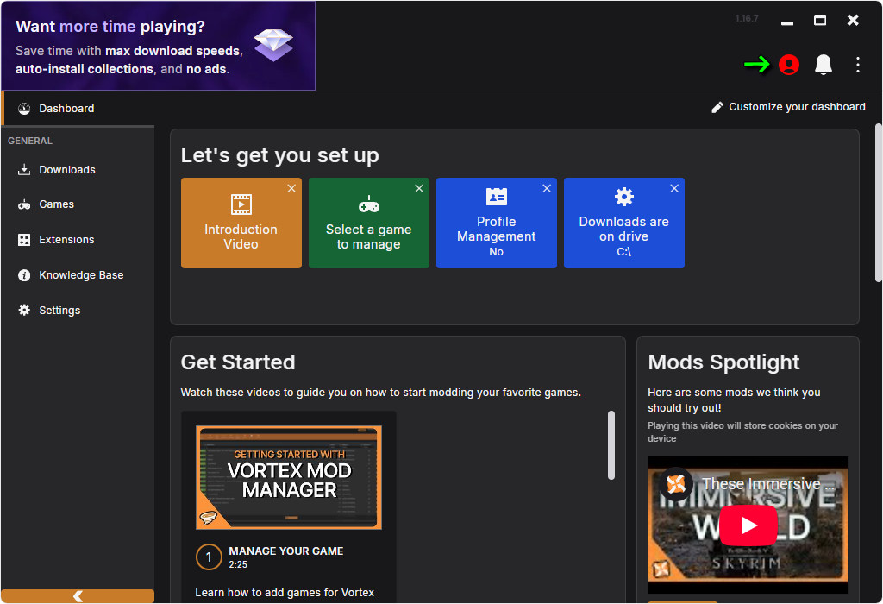Open the Extensions section
This screenshot has height=604, width=883.
tap(66, 240)
